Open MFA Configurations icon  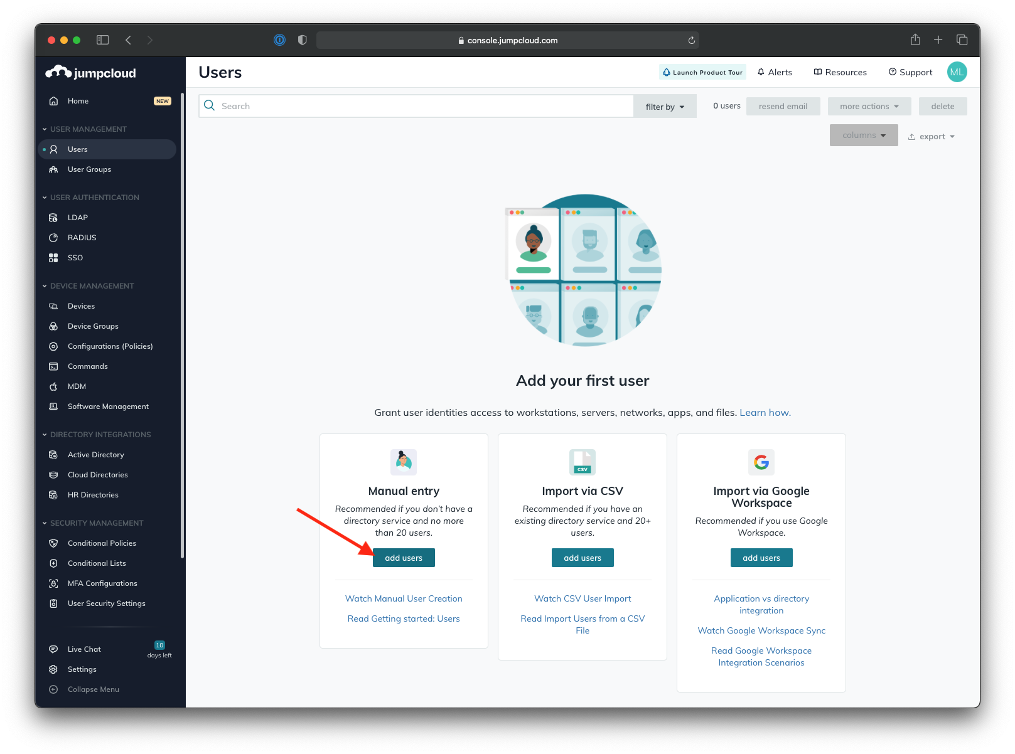(x=53, y=583)
